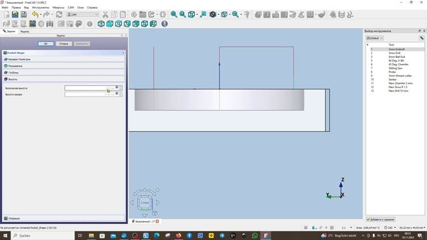Collapse the Высоты section header
Viewport: 427px width, 240px height.
click(x=64, y=79)
